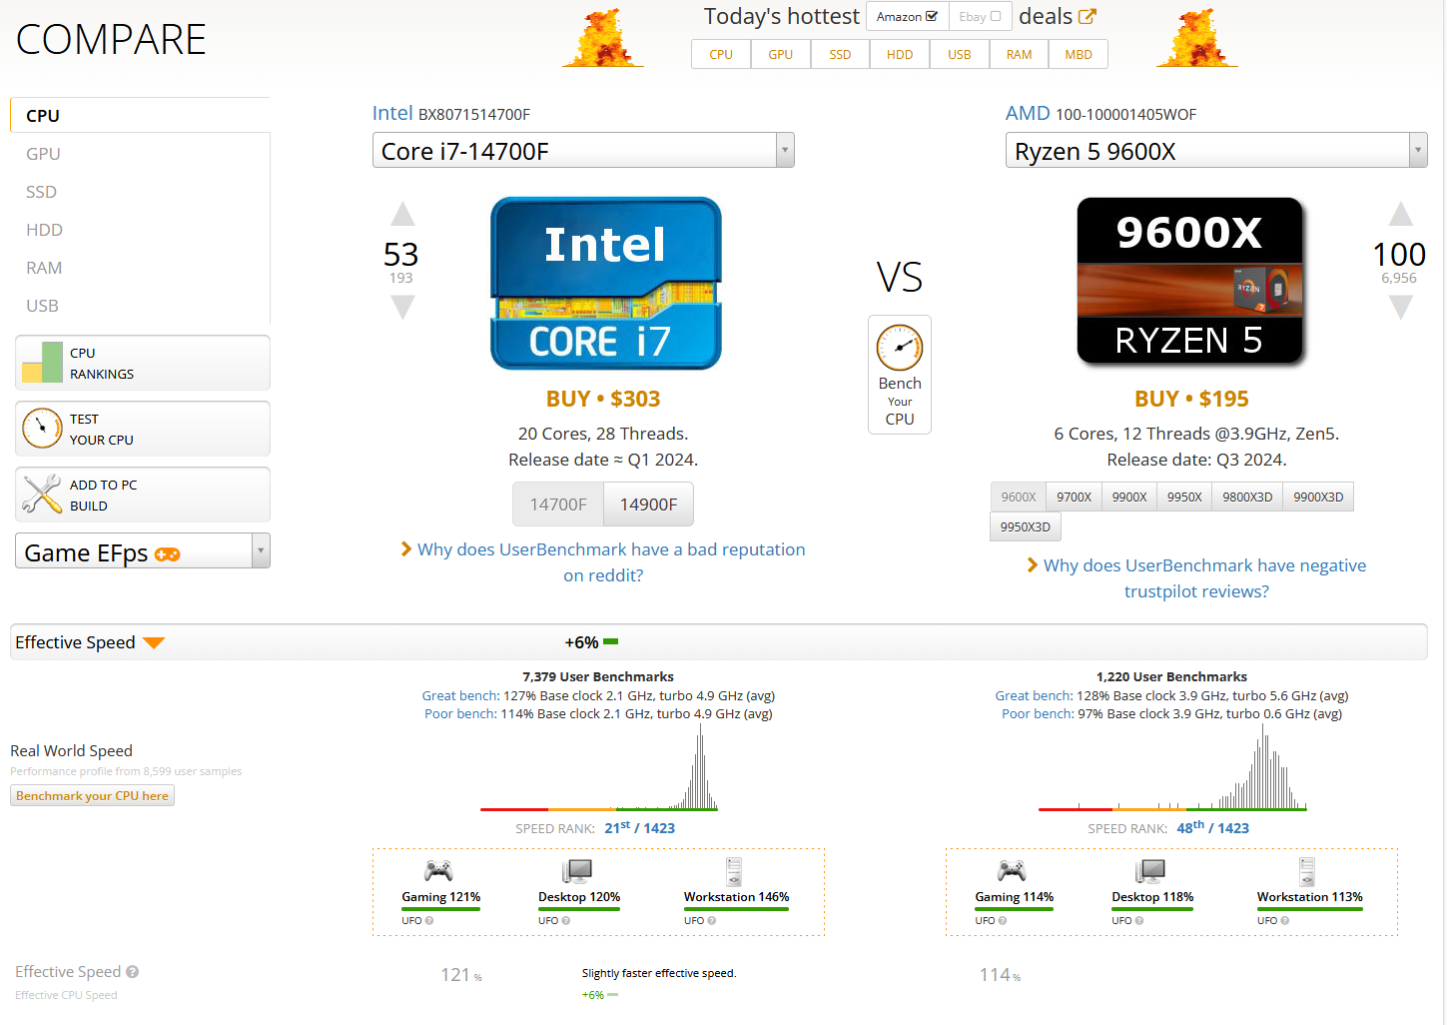Click the Bench Your CPU speedometer icon
The width and height of the screenshot is (1451, 1025).
[900, 348]
